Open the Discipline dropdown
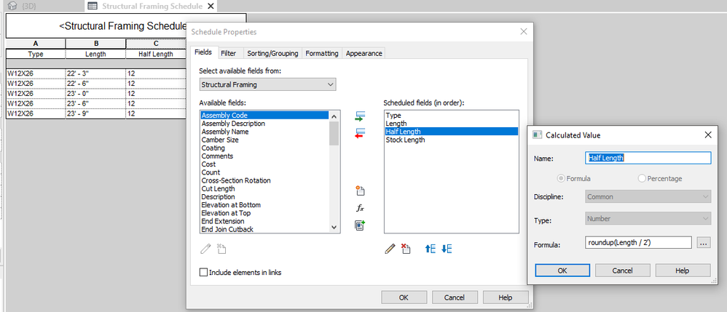Screen dimensions: 727x312 click(648, 197)
